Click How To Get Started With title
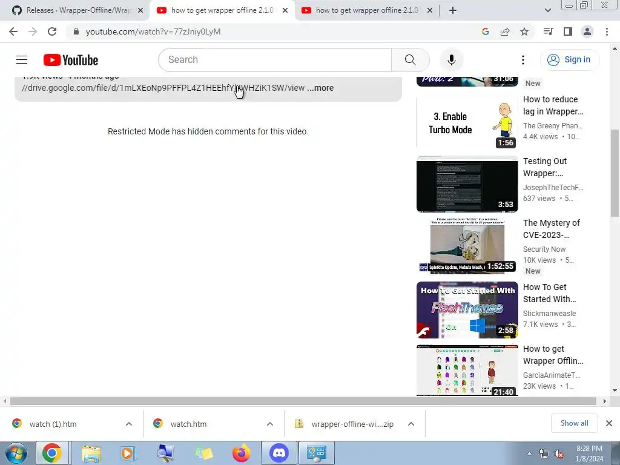 coord(549,293)
